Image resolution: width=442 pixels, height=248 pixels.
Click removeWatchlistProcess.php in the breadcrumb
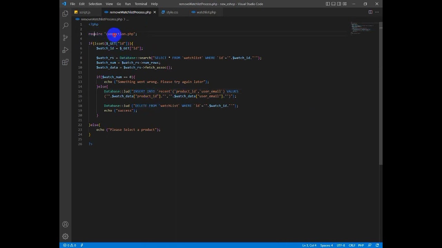click(102, 19)
